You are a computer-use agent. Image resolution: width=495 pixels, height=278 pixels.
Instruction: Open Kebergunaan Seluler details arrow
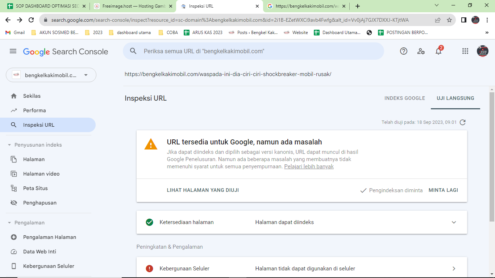tap(454, 269)
